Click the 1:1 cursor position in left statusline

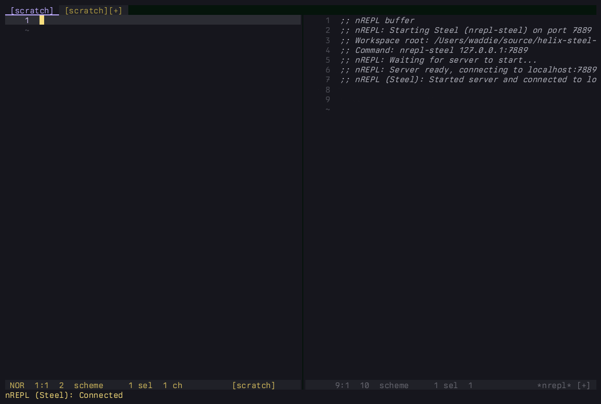point(42,385)
